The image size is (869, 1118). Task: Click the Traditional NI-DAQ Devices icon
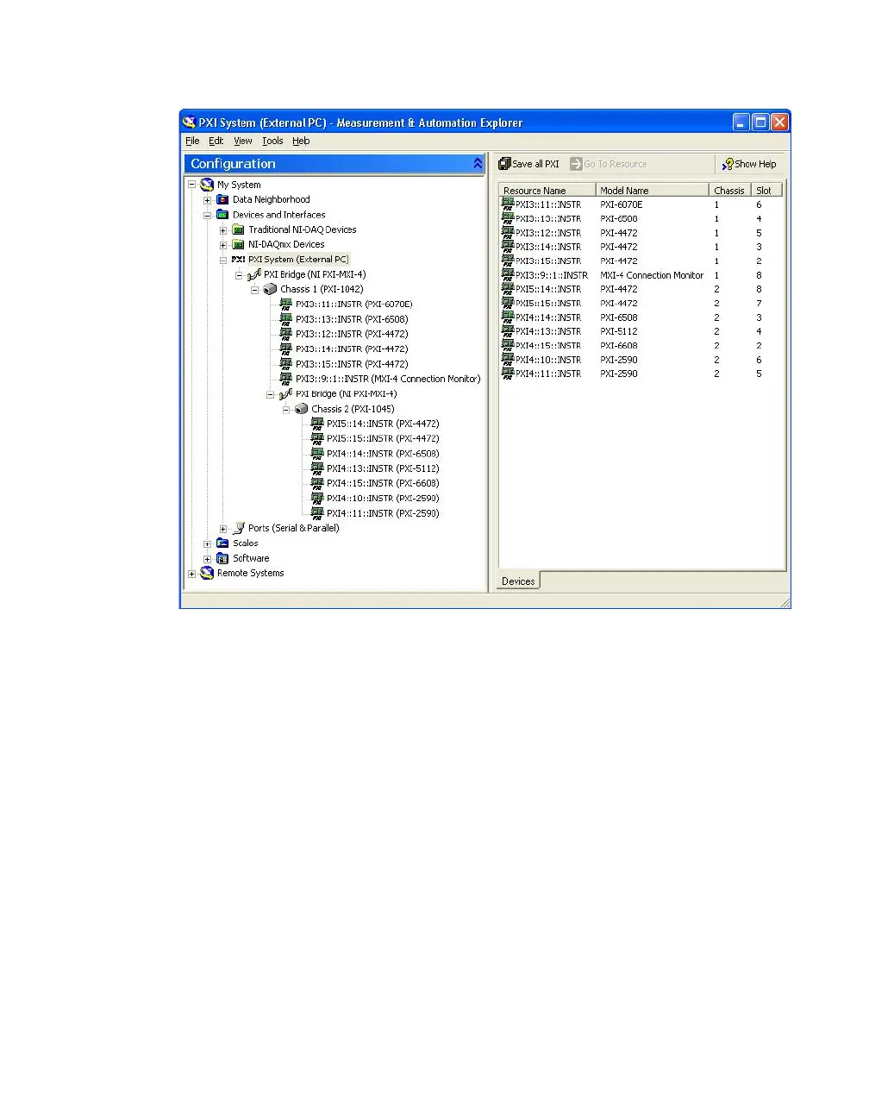click(239, 229)
